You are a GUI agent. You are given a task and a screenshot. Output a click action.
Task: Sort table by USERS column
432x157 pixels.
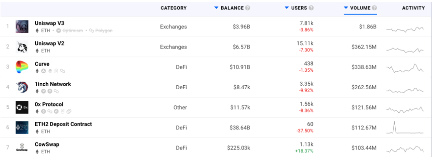tap(296, 8)
